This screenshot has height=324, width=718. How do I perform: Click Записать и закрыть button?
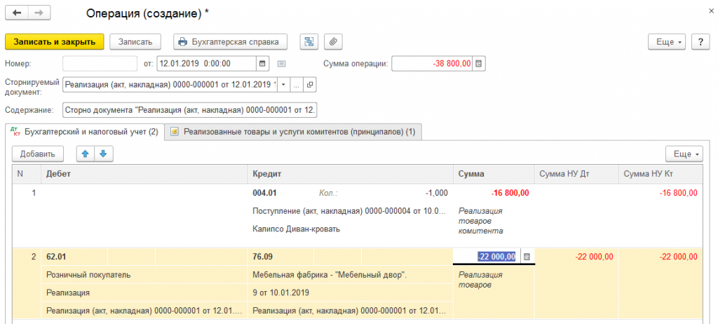[55, 42]
